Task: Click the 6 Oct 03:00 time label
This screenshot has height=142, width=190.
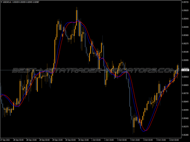Action: (x=174, y=140)
